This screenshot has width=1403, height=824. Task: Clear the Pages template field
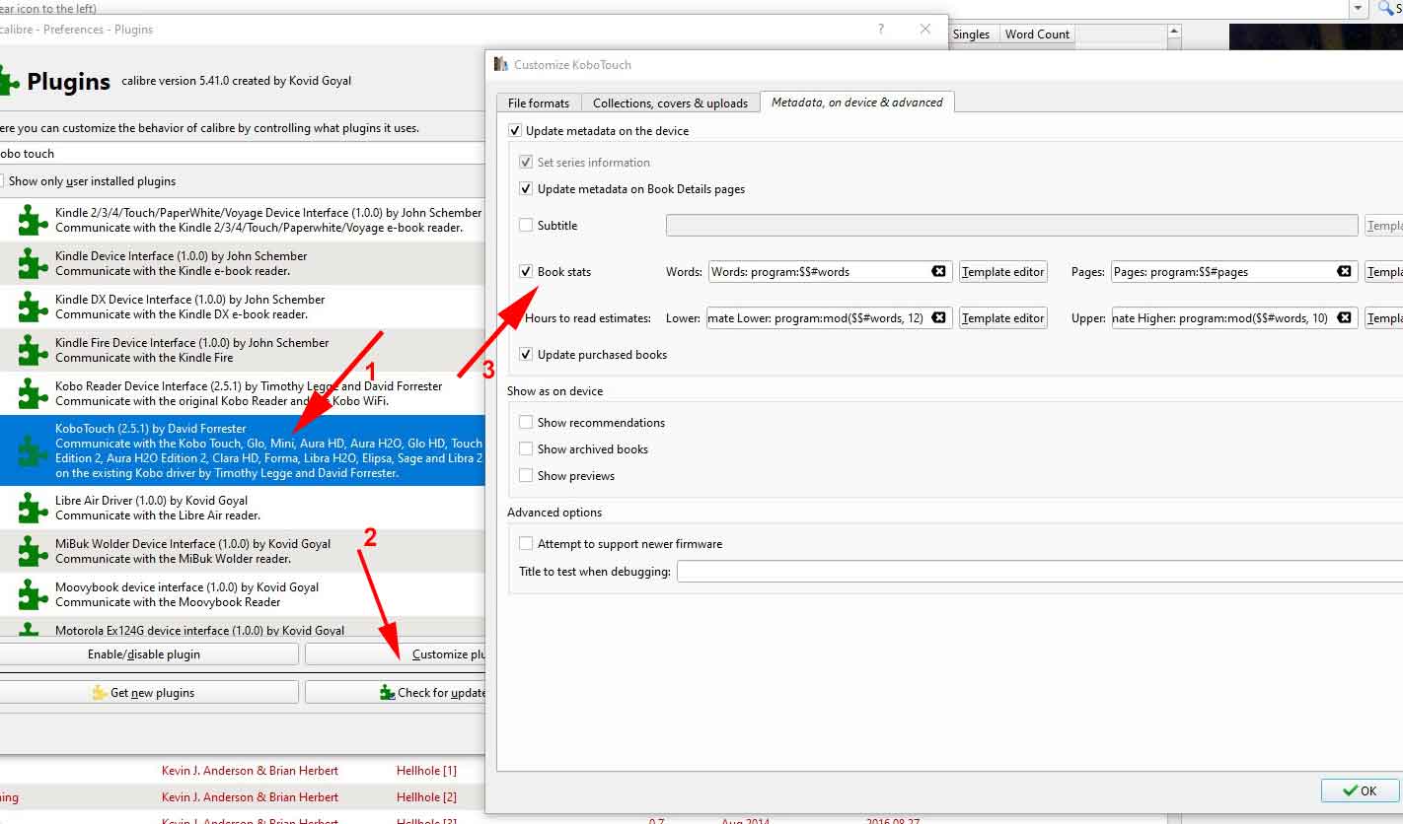(x=1344, y=271)
